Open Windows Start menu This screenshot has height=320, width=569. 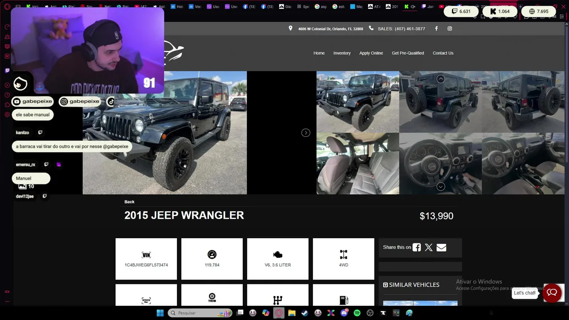pos(160,313)
